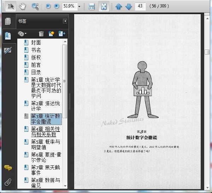The height and width of the screenshot is (193, 212).
Task: Open 第7章 黑天鹅事件 bookmark
Action: 46,170
